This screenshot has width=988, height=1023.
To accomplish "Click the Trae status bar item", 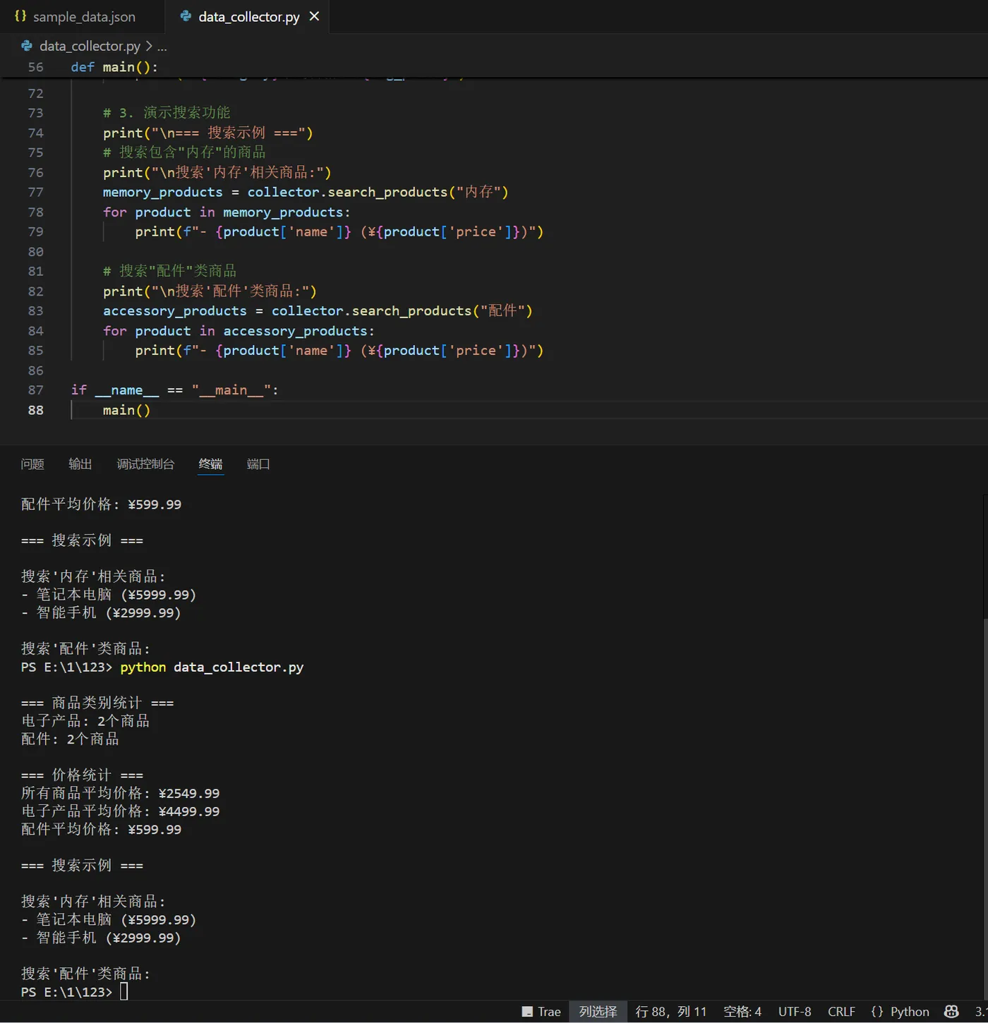I will coord(541,1012).
